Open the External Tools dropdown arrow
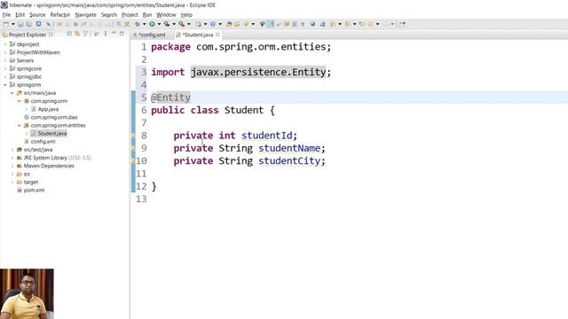Viewport: 568px width, 319px height. (189, 24)
